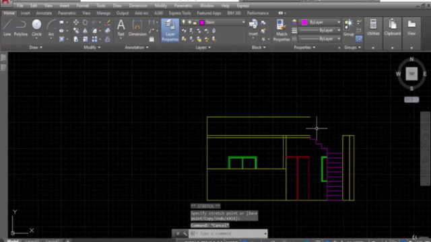Click the Copy tool in Modify panel
Viewport: 431px width, 242px height.
pos(76,31)
